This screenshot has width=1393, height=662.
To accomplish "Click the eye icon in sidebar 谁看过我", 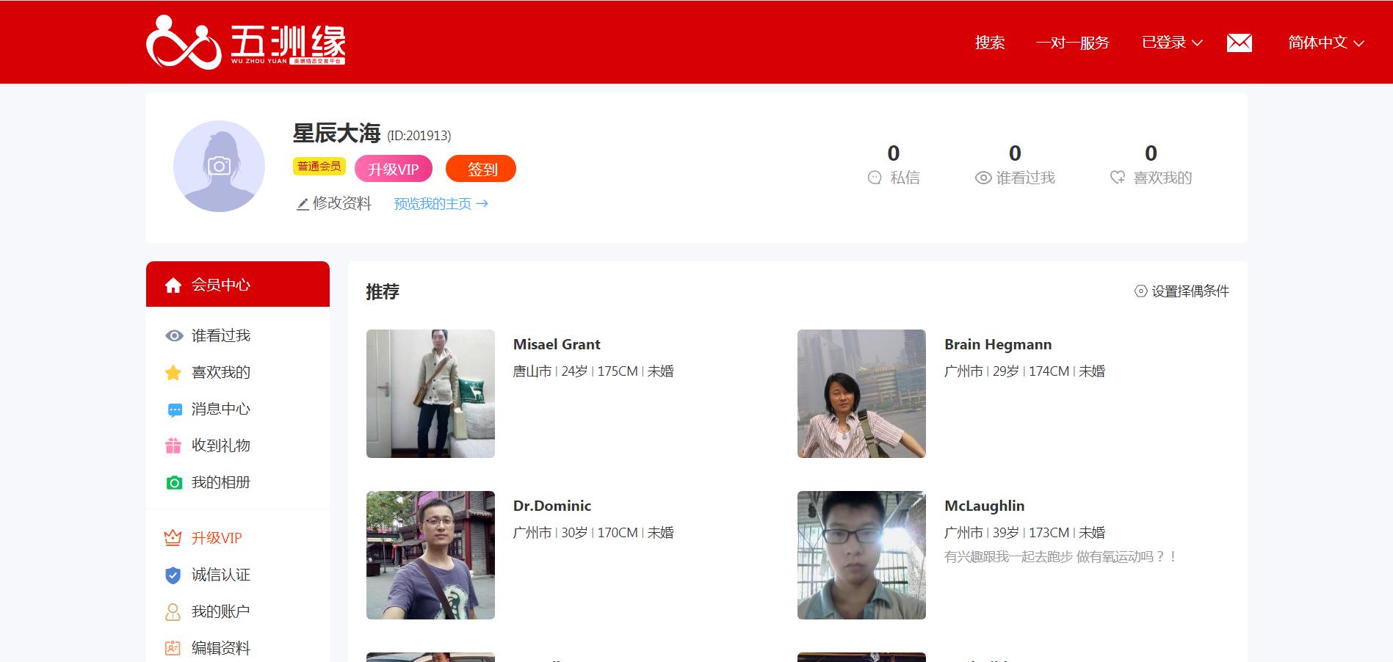I will click(174, 335).
